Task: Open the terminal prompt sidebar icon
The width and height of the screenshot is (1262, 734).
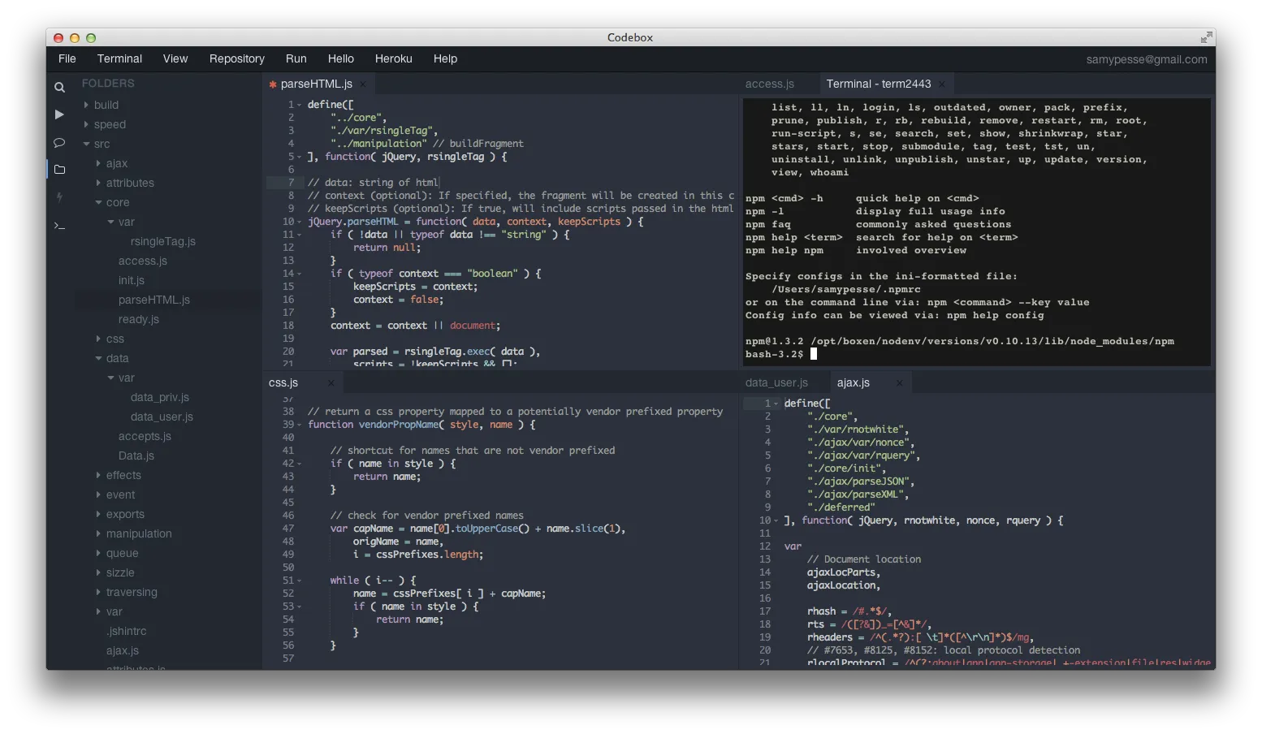Action: click(59, 225)
